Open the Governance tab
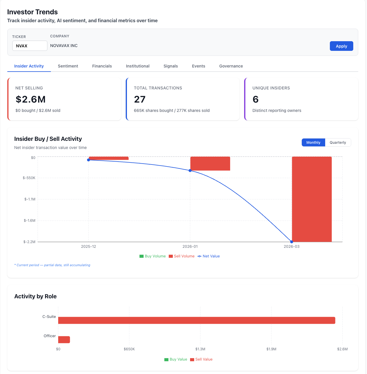The width and height of the screenshot is (367, 374). (x=231, y=66)
